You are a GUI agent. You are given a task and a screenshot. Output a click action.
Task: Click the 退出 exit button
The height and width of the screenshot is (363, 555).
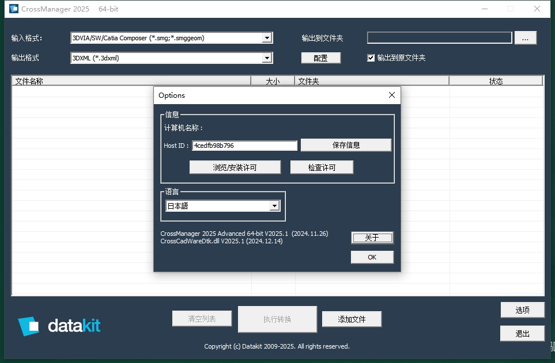coord(522,333)
